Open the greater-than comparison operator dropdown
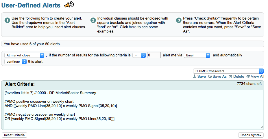 pyautogui.click(x=139, y=55)
